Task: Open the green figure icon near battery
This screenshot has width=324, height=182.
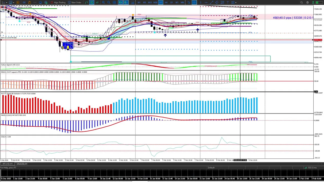Action: click(313, 3)
